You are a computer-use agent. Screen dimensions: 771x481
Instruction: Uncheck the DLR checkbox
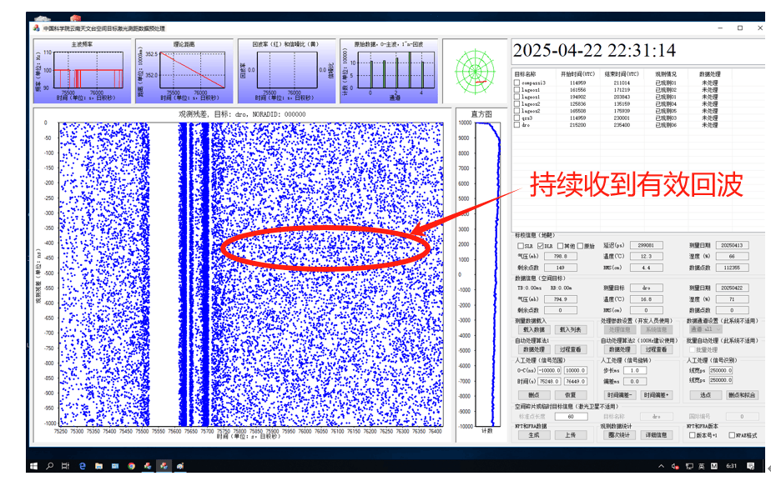point(539,247)
